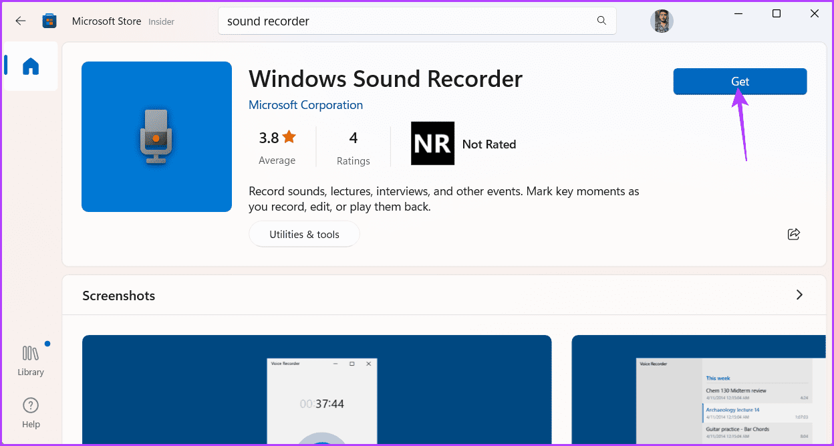Click the Insider label

161,22
